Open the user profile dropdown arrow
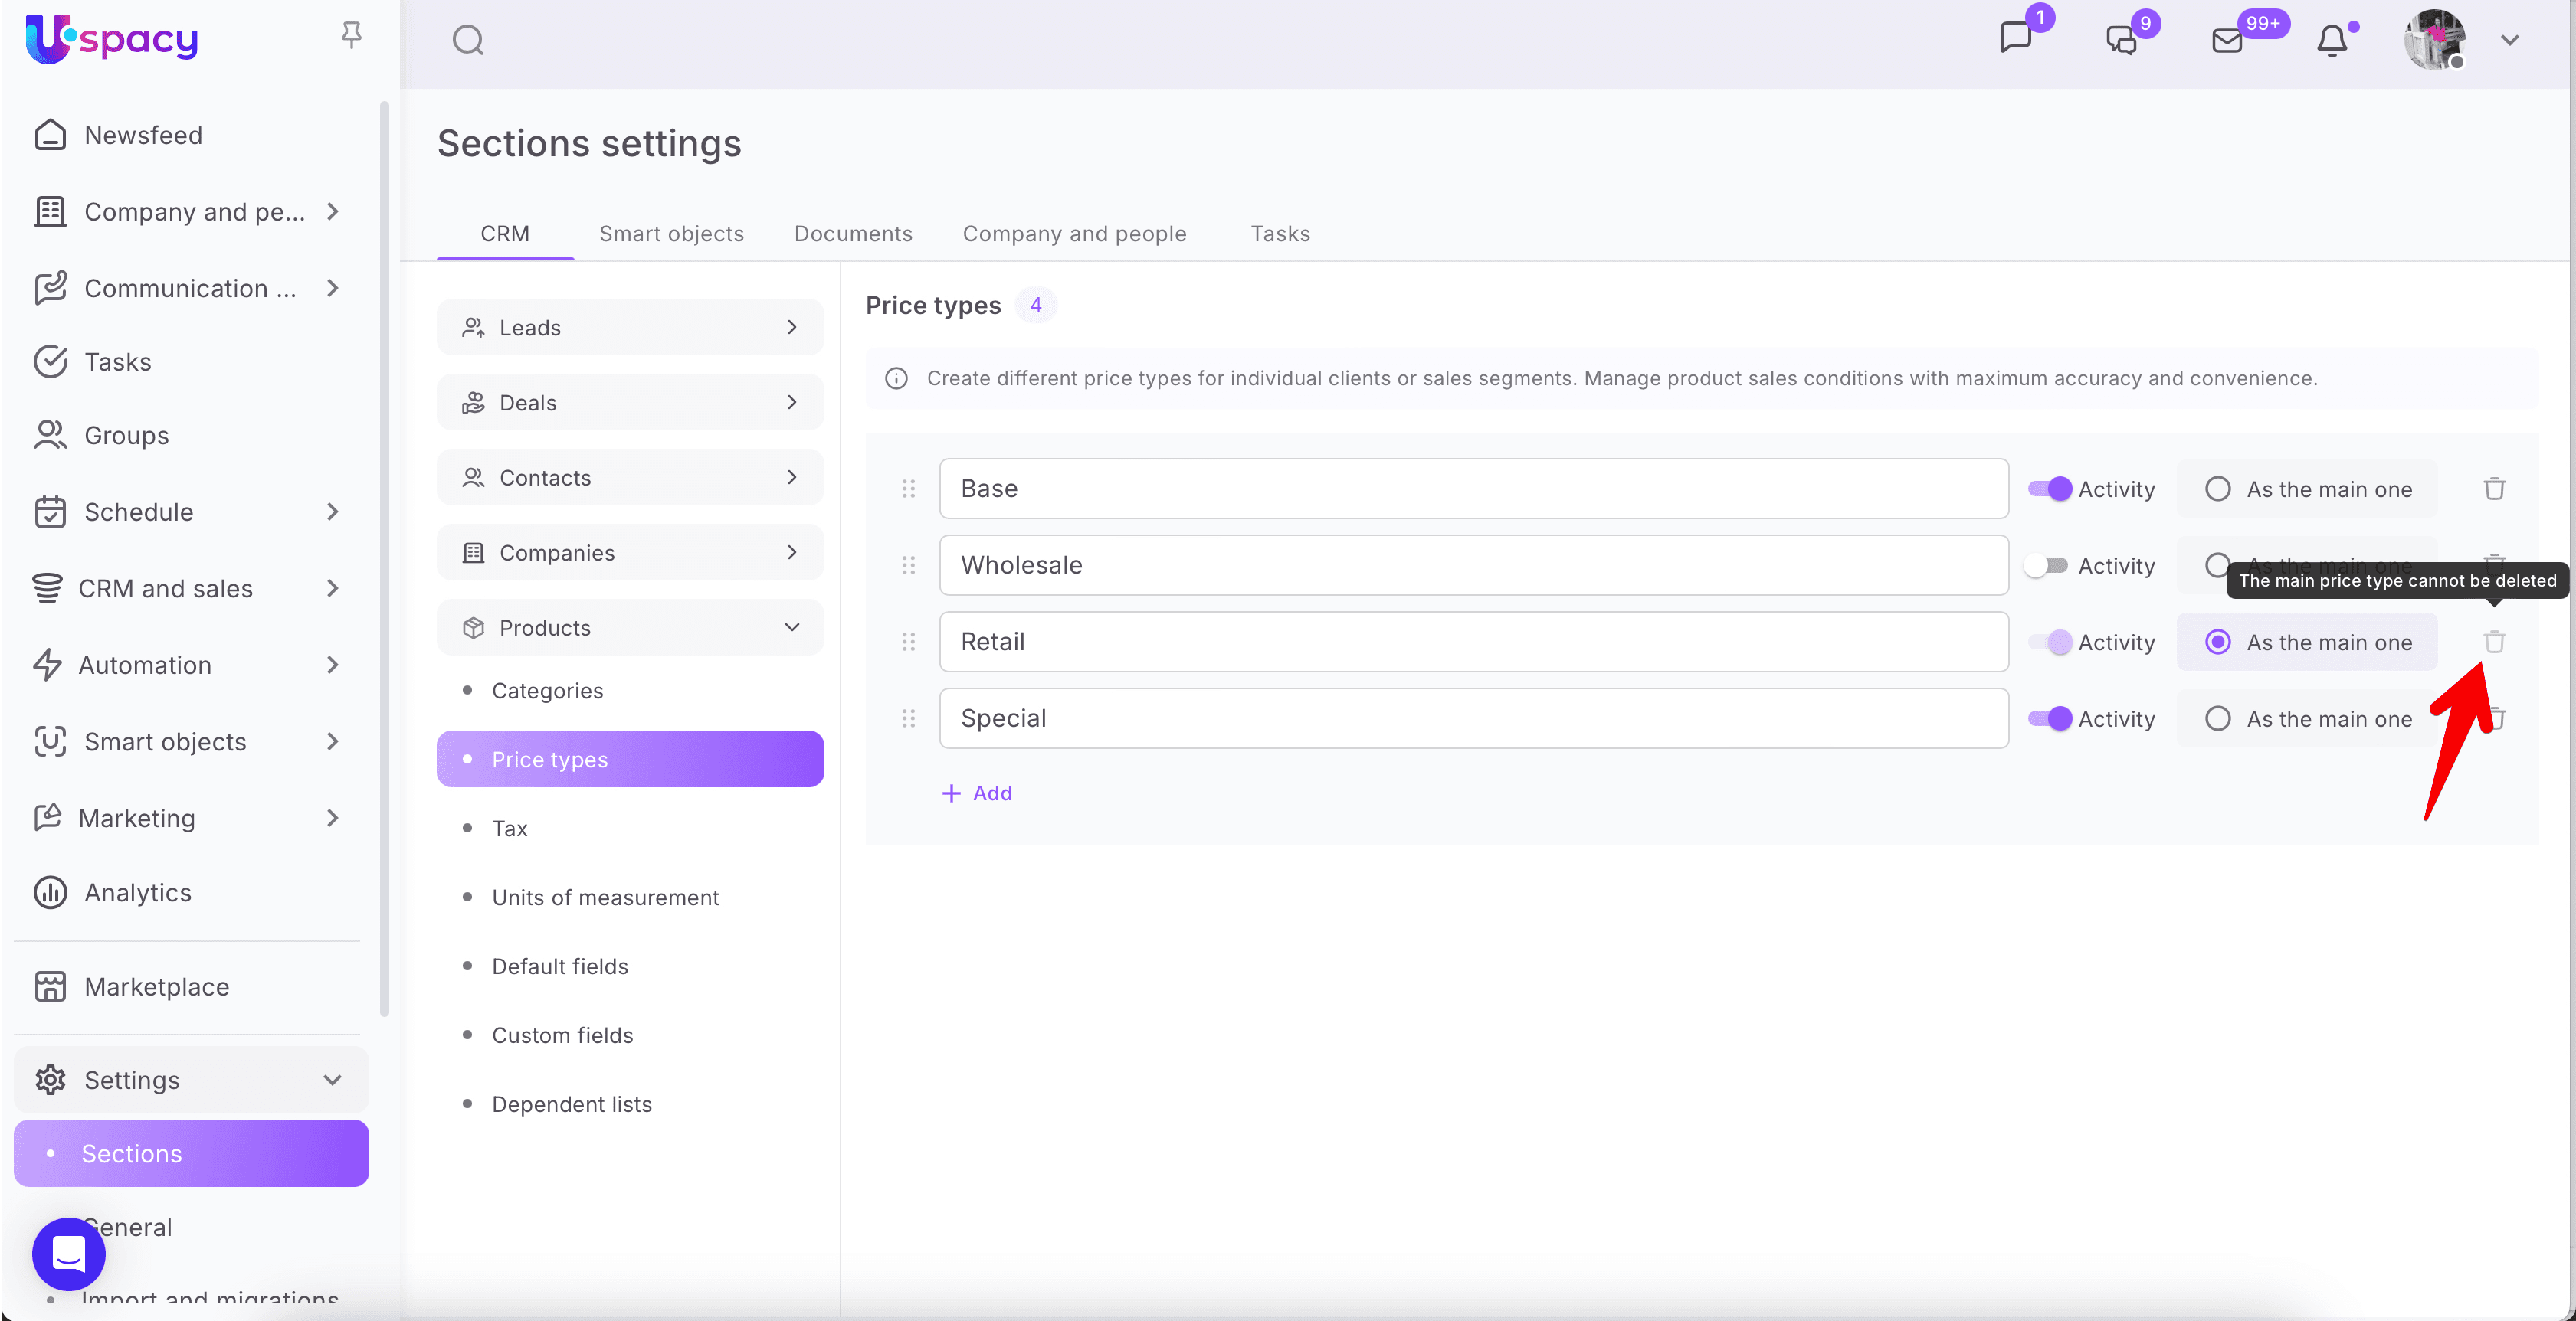 click(2509, 41)
